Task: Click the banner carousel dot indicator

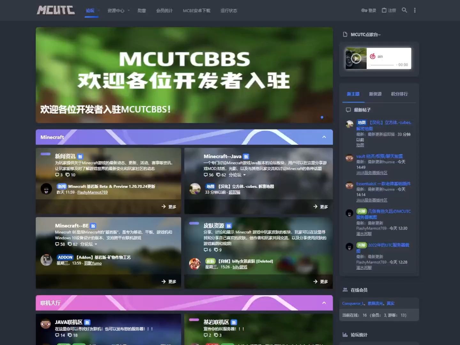Action: [322, 117]
